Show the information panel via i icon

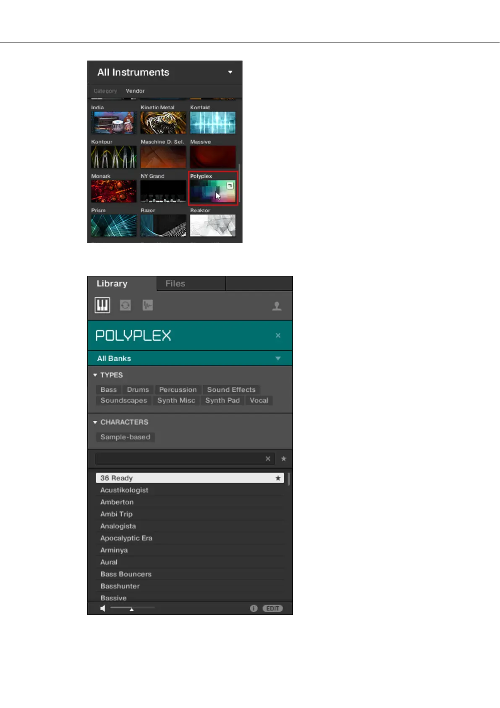tap(254, 608)
